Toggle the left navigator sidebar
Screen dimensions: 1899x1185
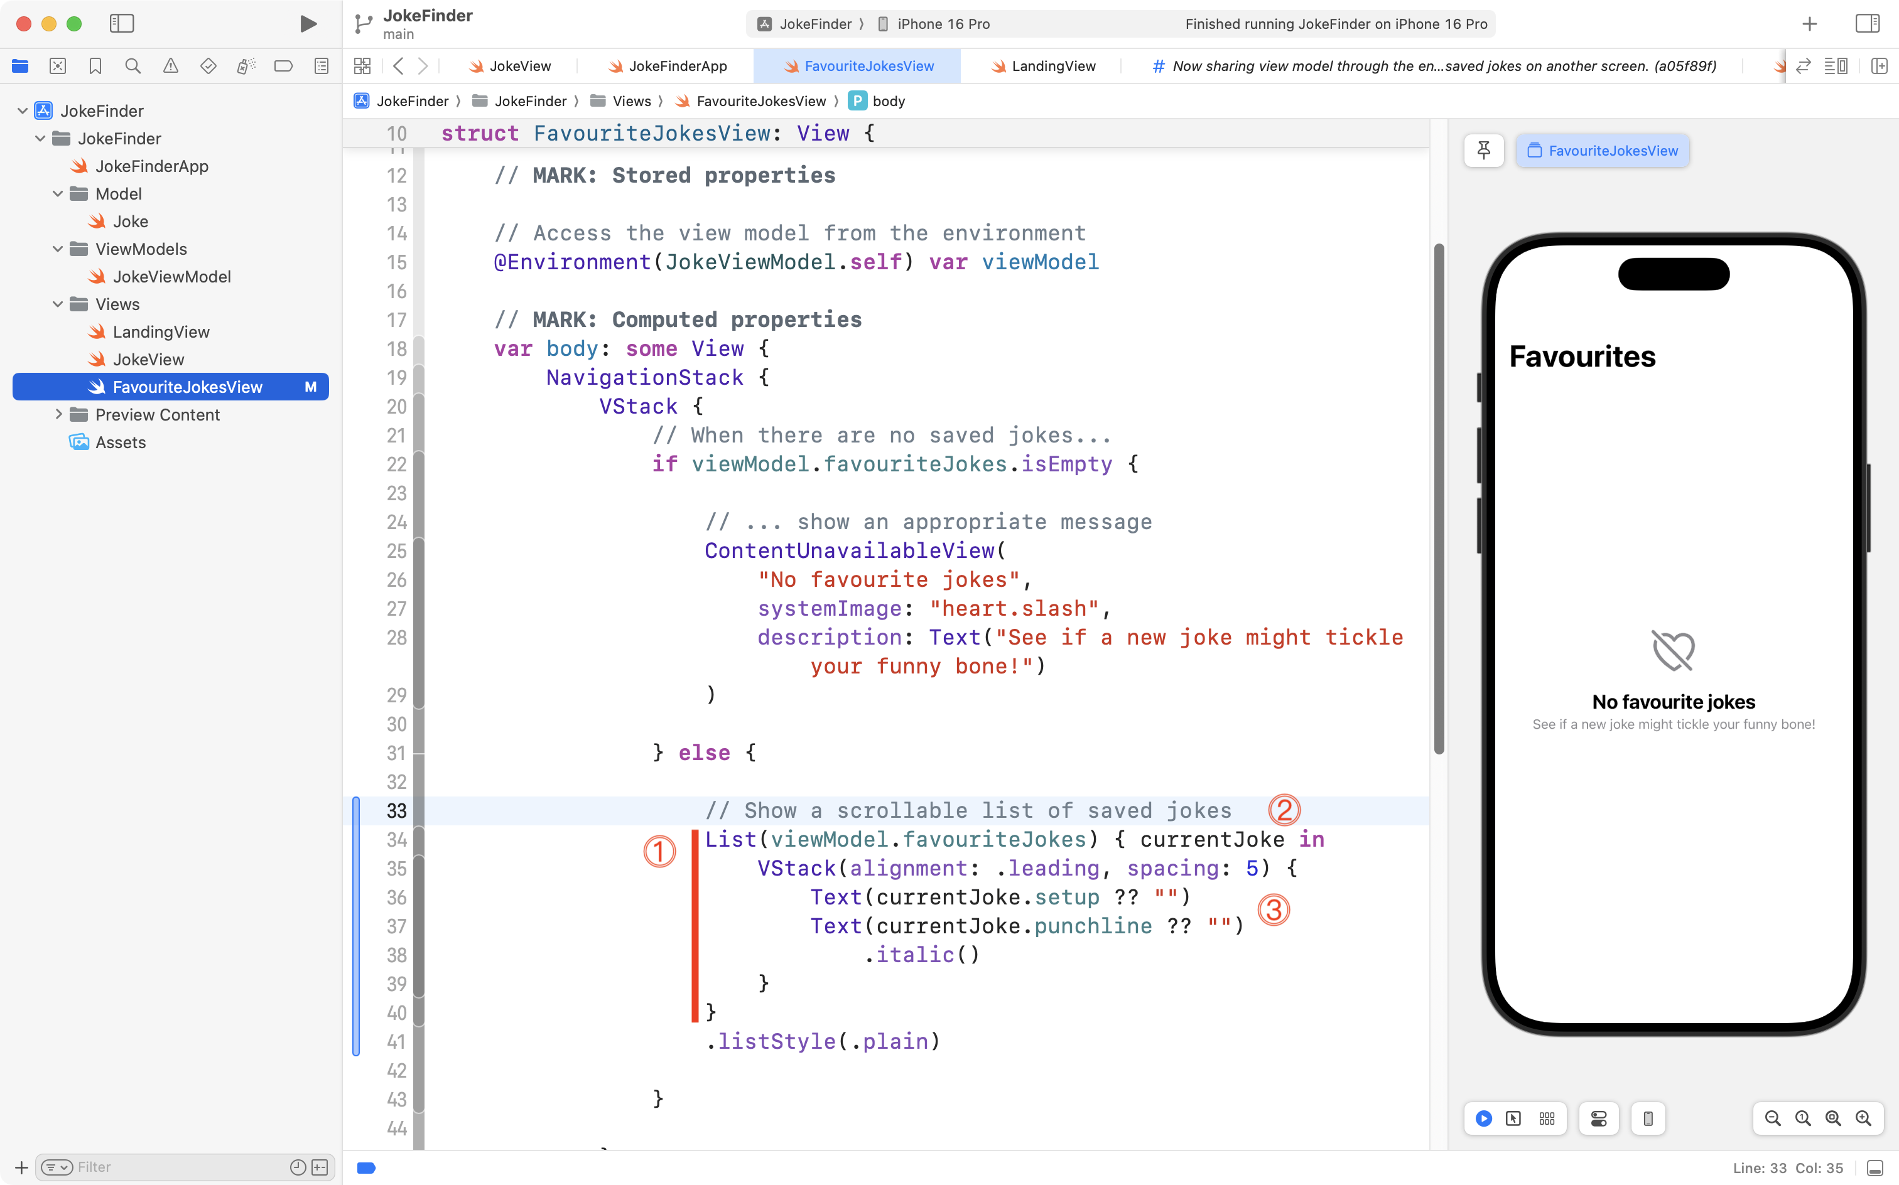point(122,23)
